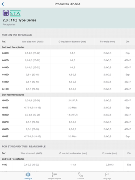Image resolution: width=135 pixels, height=180 pixels.
Task: Click Din header in Standard Tabs table
Action: [x=129, y=153]
